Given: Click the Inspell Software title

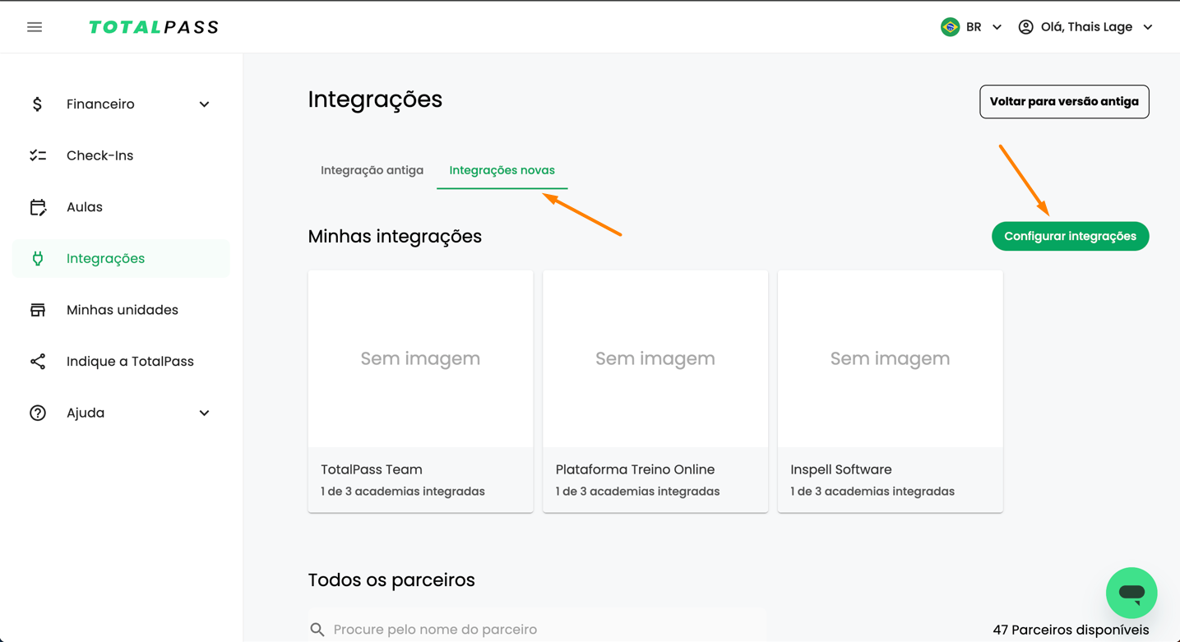Looking at the screenshot, I should tap(841, 469).
